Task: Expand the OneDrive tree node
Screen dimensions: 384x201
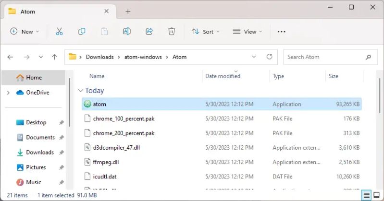Action: [8, 93]
